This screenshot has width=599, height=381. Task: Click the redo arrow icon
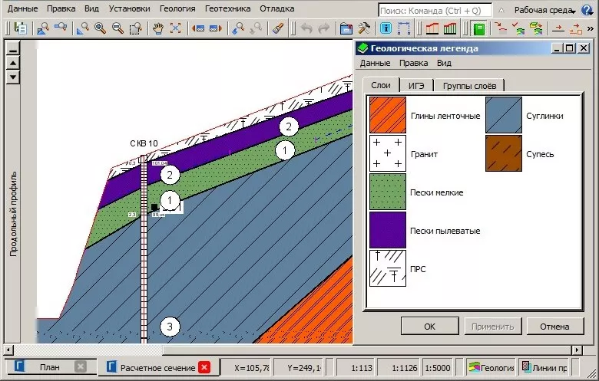[x=323, y=28]
